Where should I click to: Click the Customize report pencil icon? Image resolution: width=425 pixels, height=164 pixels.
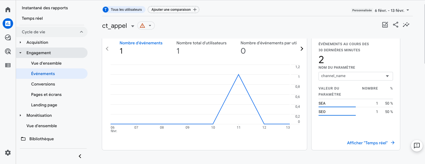[385, 25]
